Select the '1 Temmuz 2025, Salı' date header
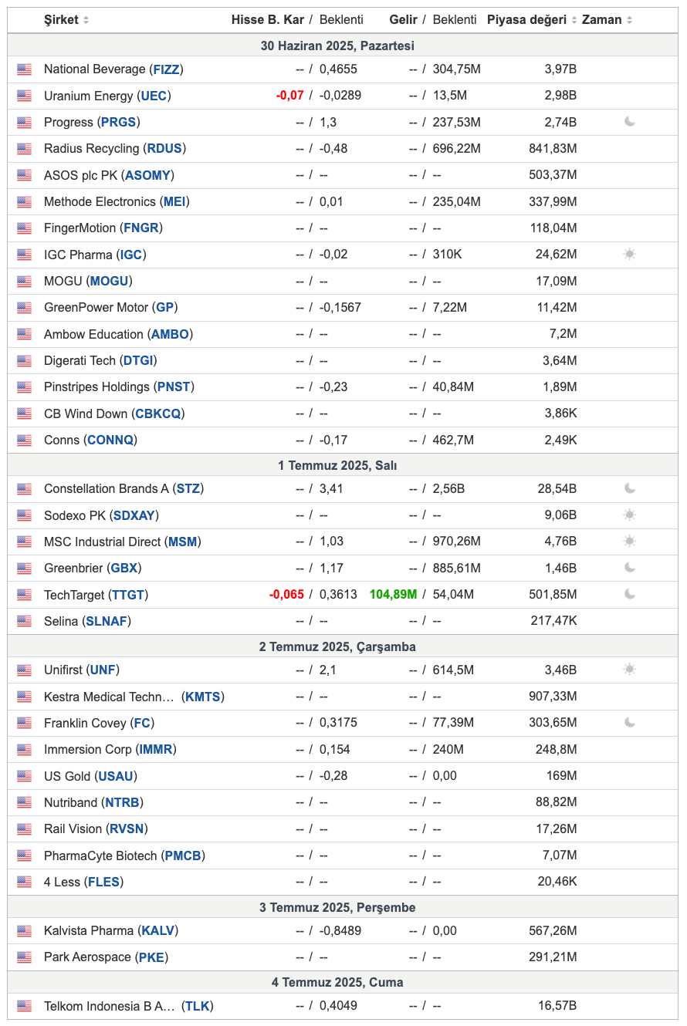 (x=338, y=465)
